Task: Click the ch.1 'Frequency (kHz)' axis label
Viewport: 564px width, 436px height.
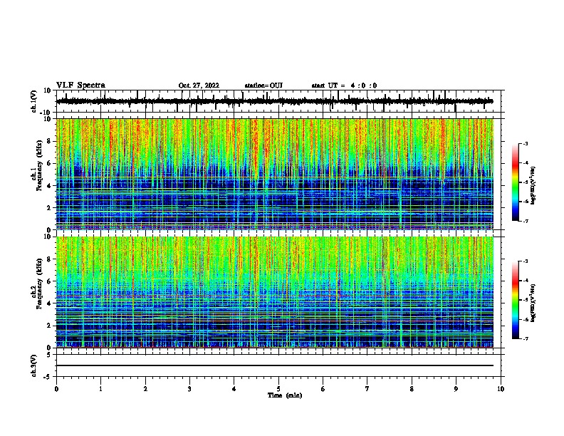Action: tap(39, 166)
